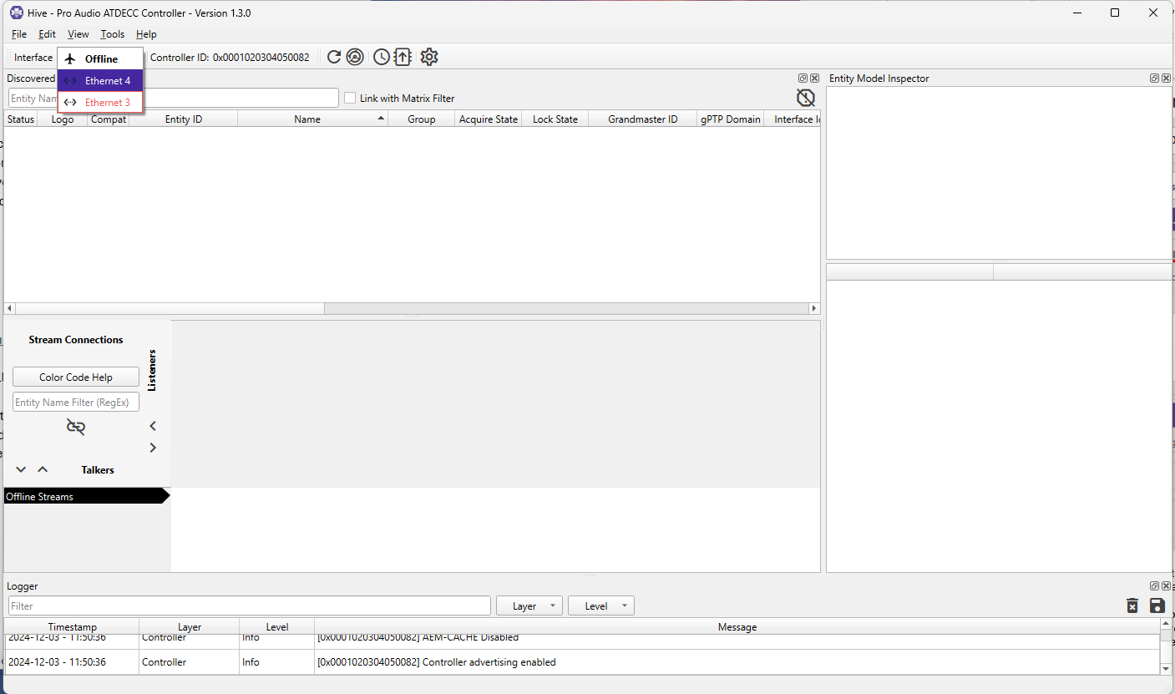Click the Stream Connections heading
The image size is (1175, 694).
[x=76, y=340]
